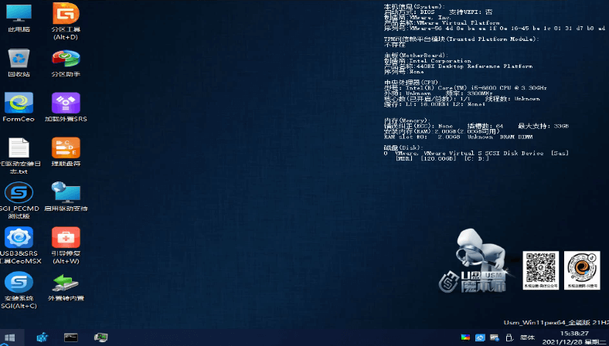
Task: Launch 启用驱动支持 network monitor icon
Action: tap(66, 196)
